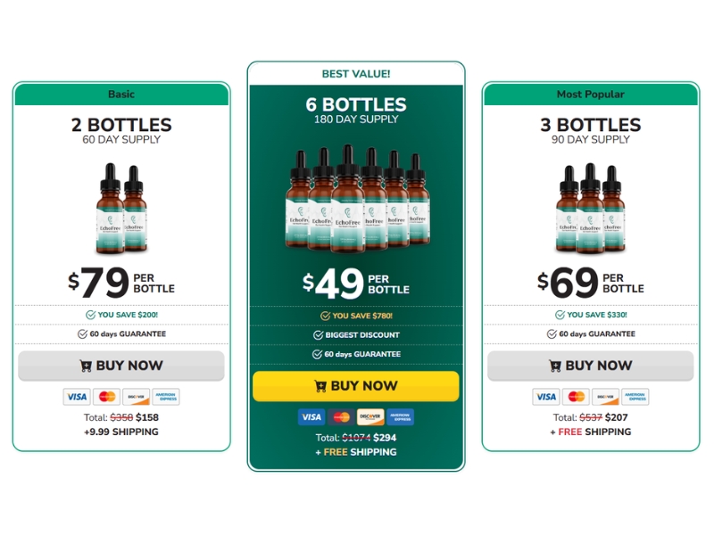The image size is (714, 535).
Task: Click the Visa icon under 2 Bottles
Action: coord(77,397)
